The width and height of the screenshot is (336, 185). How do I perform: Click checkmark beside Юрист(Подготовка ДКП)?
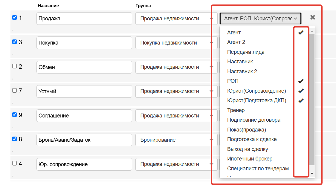pos(301,100)
